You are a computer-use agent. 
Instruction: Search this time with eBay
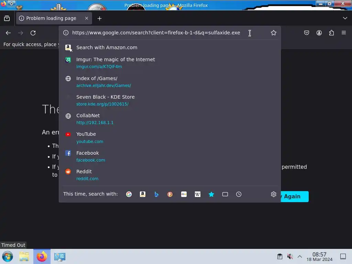tap(184, 194)
